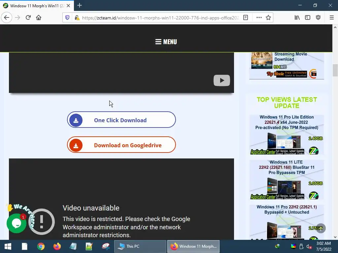Bookmark this page with star
Image resolution: width=338 pixels, height=253 pixels.
[268, 18]
